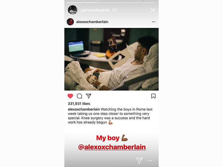Open the hospital bed photo
Viewport: 223px width, 167px height.
(111, 59)
